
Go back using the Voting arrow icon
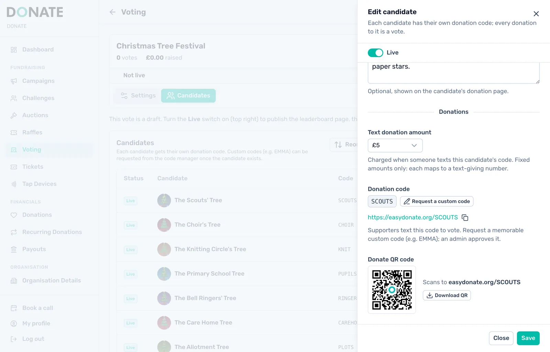(x=112, y=12)
